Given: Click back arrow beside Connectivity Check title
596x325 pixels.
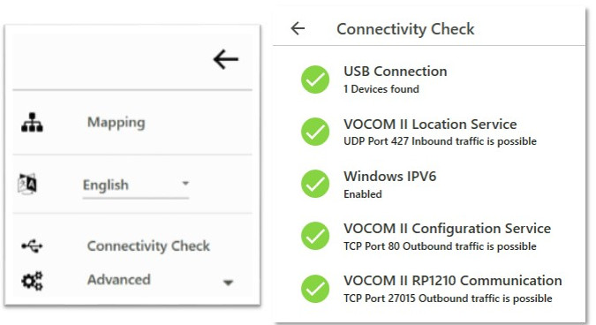Looking at the screenshot, I should point(298,28).
